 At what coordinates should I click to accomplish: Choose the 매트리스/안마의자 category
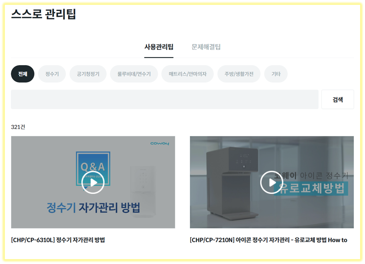pyautogui.click(x=187, y=74)
